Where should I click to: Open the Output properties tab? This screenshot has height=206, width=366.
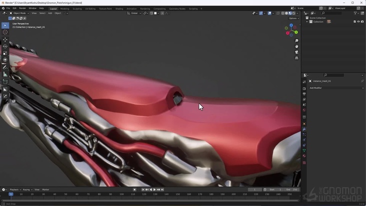coord(304,94)
